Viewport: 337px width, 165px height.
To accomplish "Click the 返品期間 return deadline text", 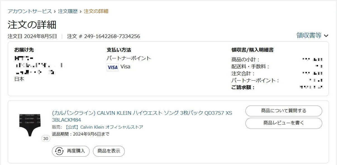I will 80,134.
